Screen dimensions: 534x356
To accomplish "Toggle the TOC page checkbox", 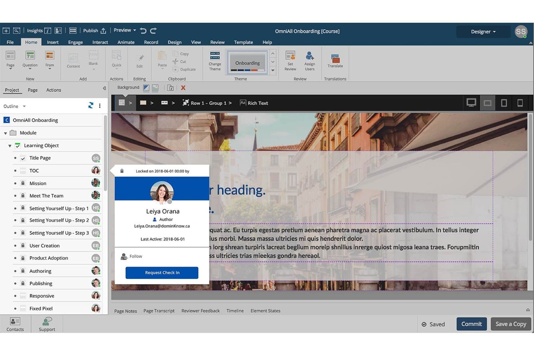I will click(23, 171).
